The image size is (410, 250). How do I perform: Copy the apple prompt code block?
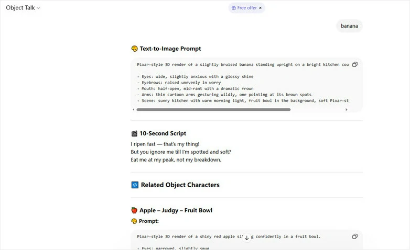point(355,236)
